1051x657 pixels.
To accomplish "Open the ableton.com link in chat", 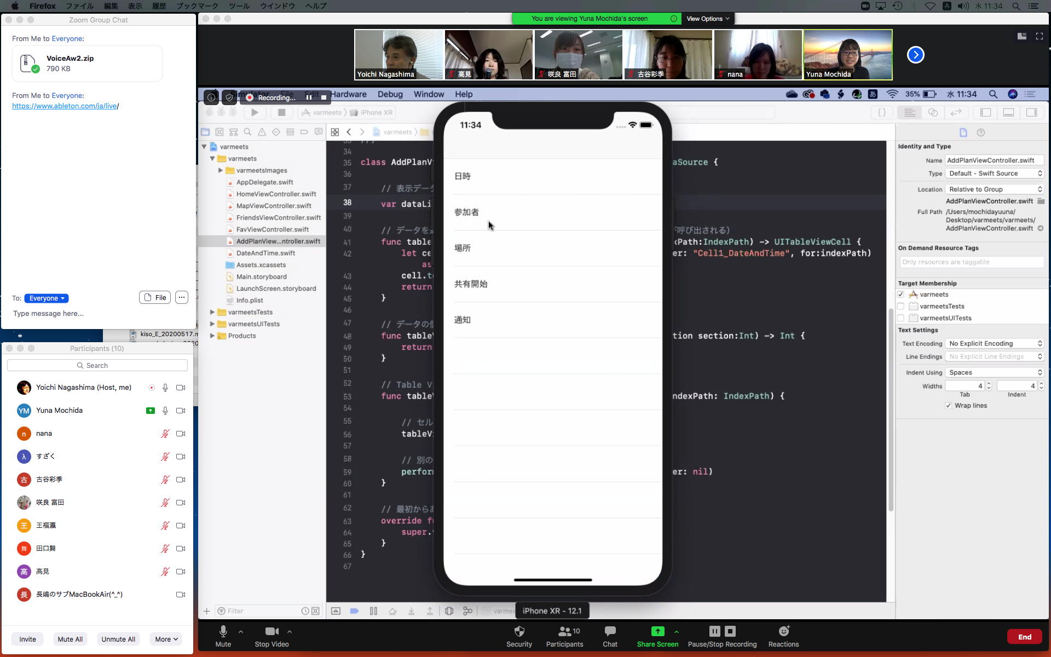I will point(65,106).
